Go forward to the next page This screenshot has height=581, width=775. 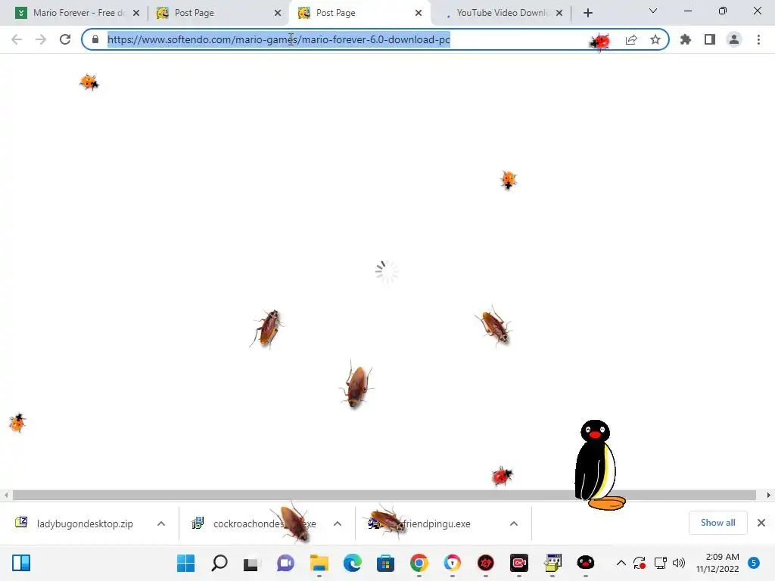click(x=41, y=39)
